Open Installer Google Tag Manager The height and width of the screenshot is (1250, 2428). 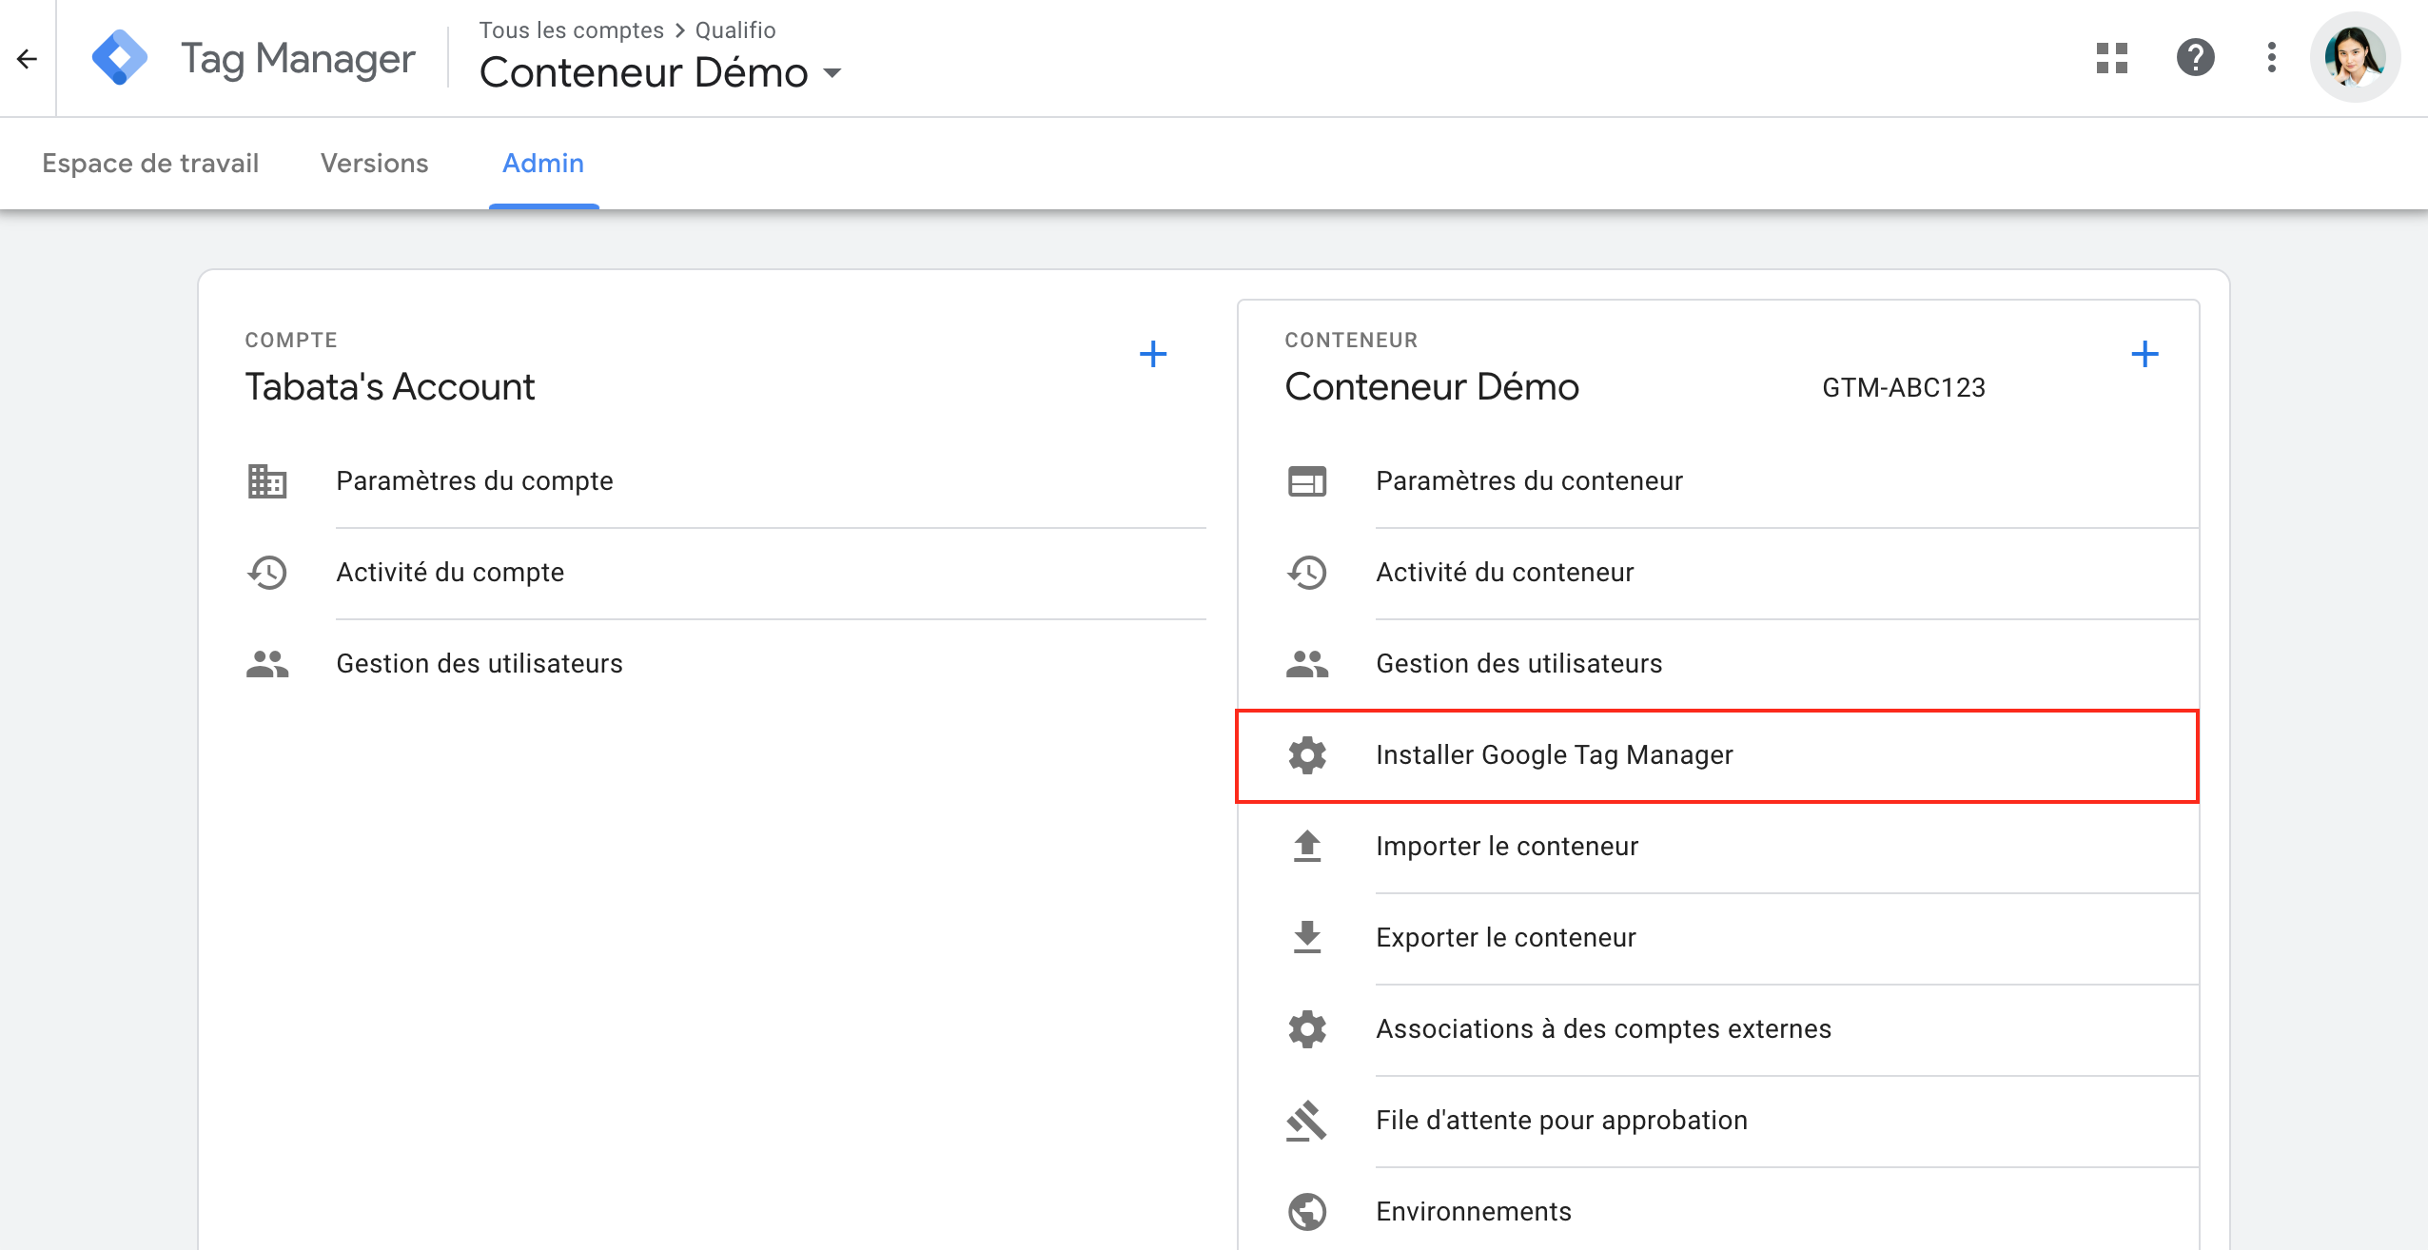(x=1718, y=755)
